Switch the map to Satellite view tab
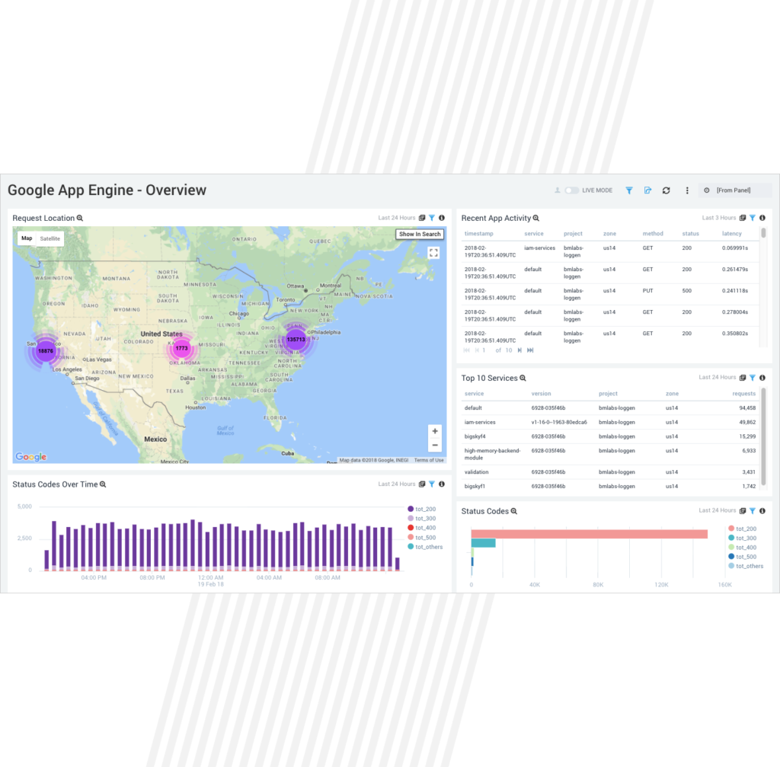Viewport: 780px width, 767px height. pos(50,238)
